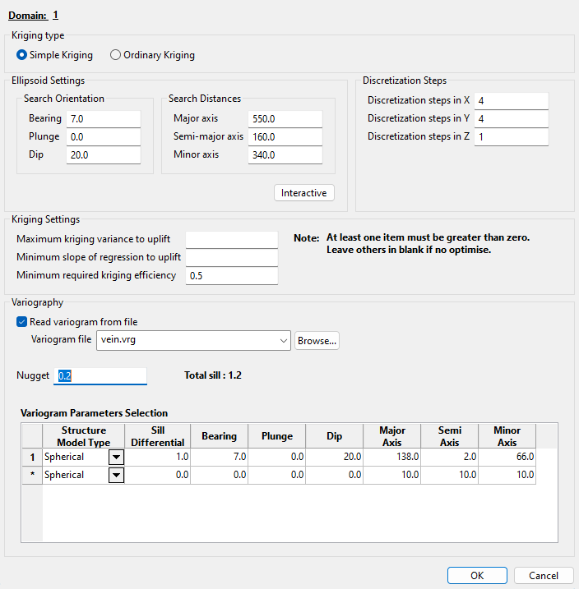Click the Sill Differential cell in row 1

point(157,456)
